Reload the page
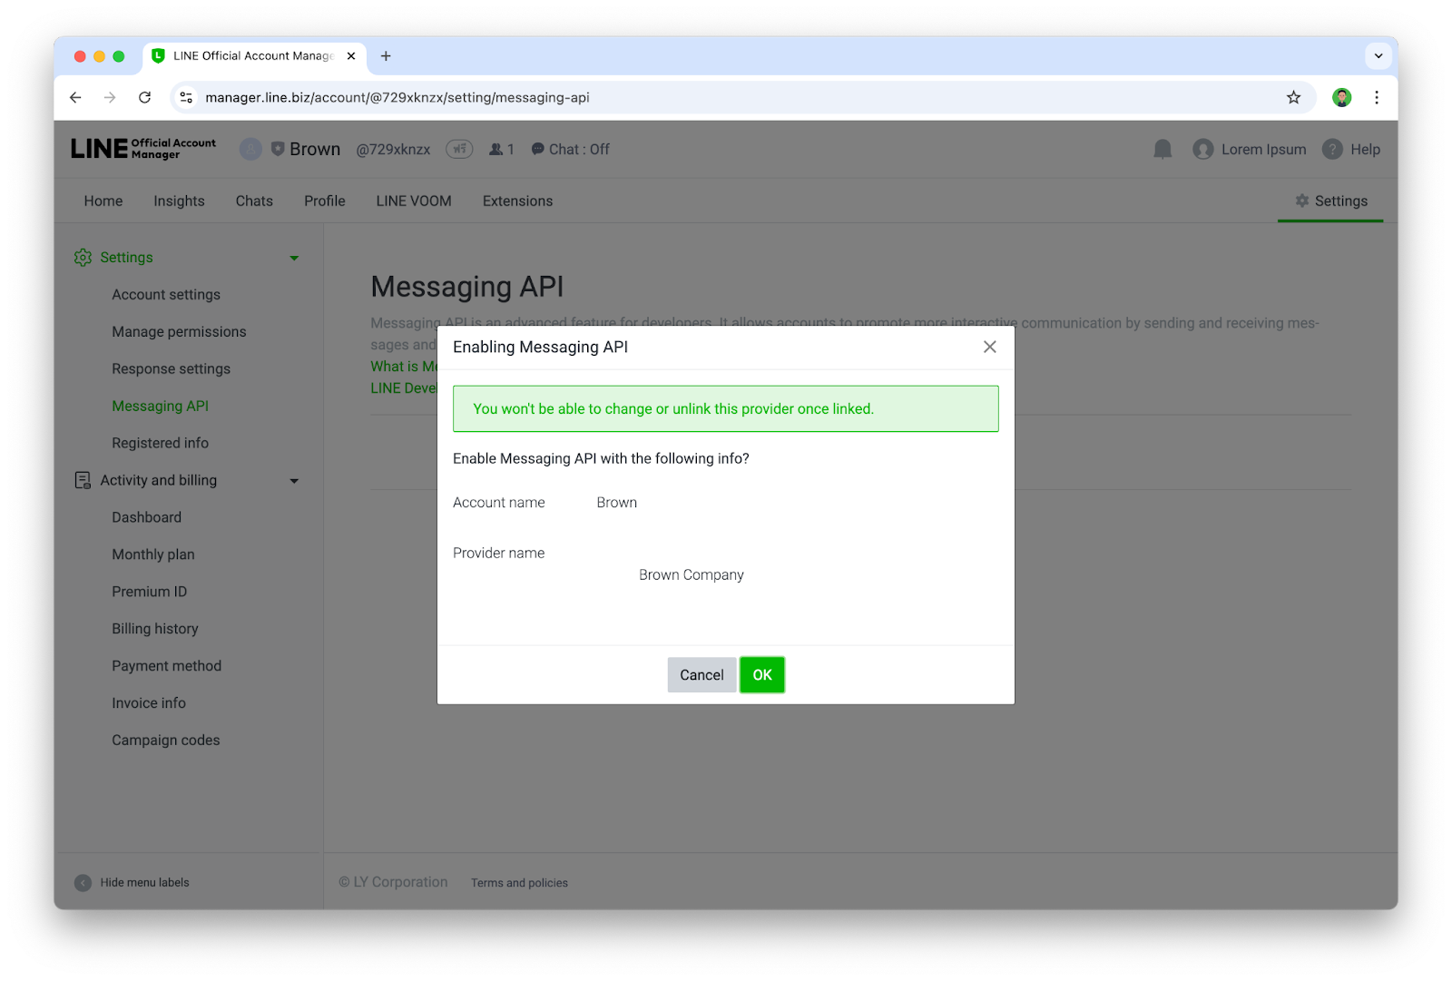The height and width of the screenshot is (981, 1452). pos(144,97)
